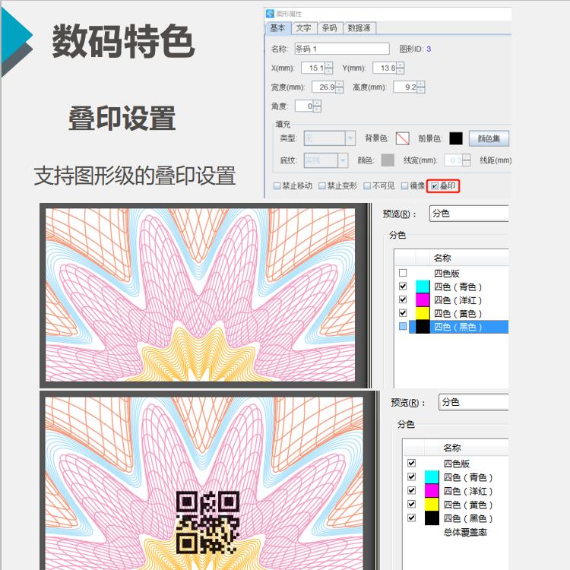This screenshot has width=570, height=570.
Task: Increase the 宽度 value with up arrow
Action: (339, 84)
